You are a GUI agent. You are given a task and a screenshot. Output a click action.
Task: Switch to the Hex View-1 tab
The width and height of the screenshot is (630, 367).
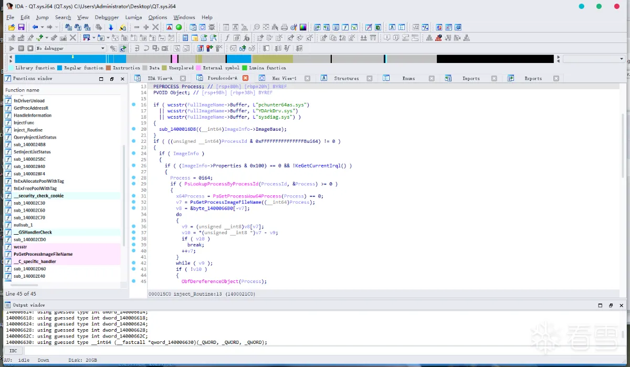click(283, 78)
